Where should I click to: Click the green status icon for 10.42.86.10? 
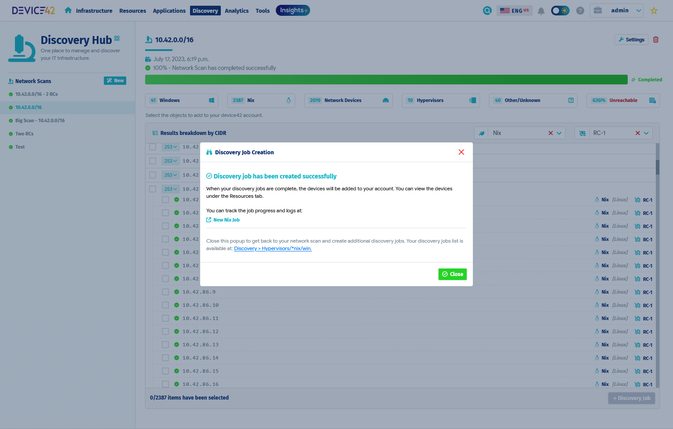pos(176,305)
